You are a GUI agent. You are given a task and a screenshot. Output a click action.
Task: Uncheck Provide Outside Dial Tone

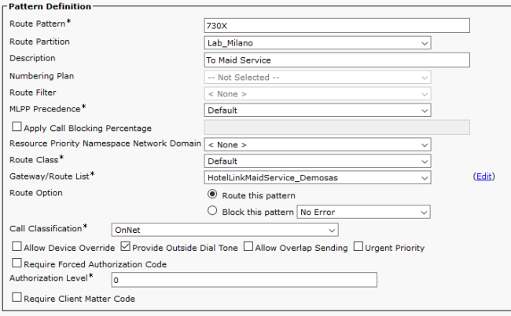click(x=126, y=248)
